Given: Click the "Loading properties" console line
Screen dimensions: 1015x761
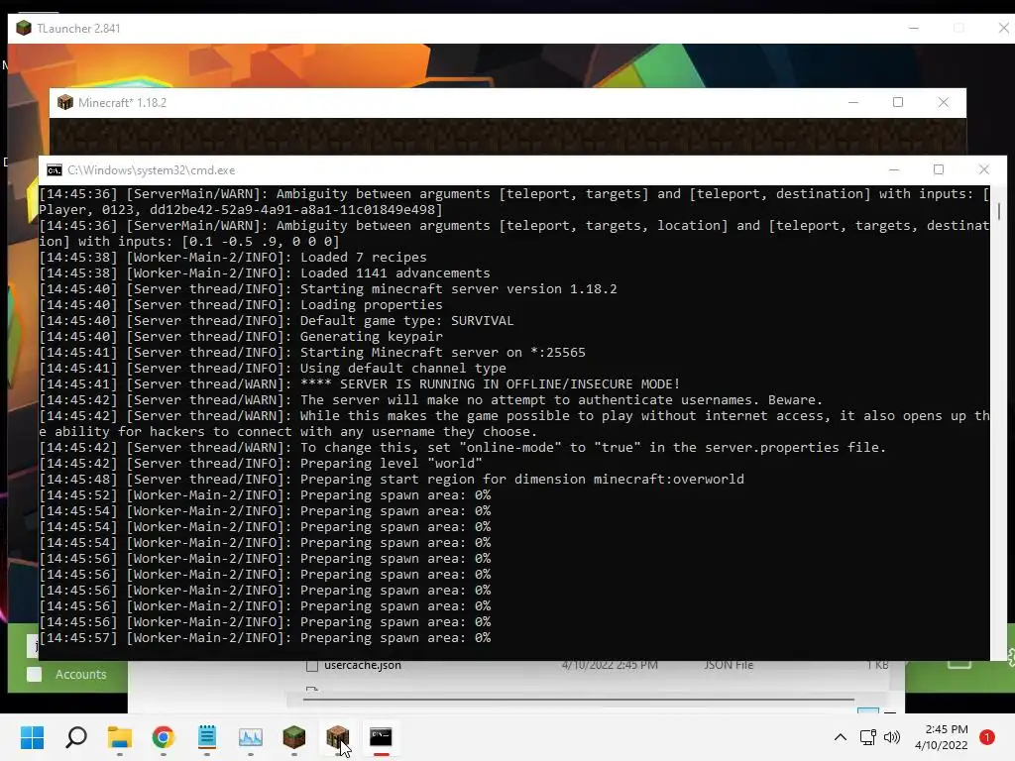Looking at the screenshot, I should tap(241, 305).
